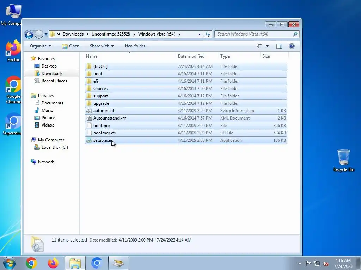Viewport: 361px width, 270px height.
Task: Select the autorun.inf file icon
Action: [89, 111]
